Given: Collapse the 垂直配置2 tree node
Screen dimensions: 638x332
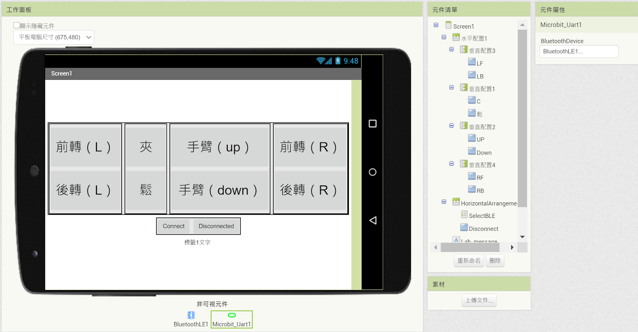Looking at the screenshot, I should tap(451, 126).
